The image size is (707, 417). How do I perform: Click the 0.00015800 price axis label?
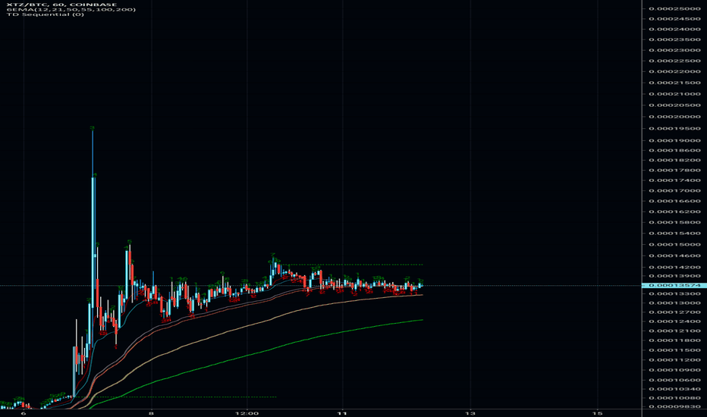pos(674,222)
